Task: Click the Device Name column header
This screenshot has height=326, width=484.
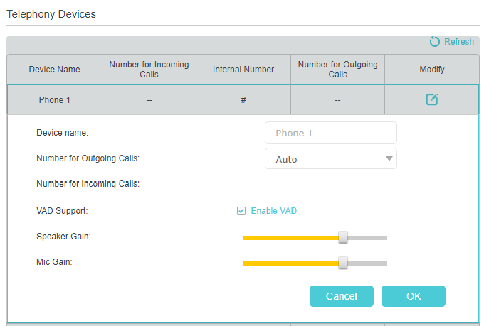Action: point(54,70)
